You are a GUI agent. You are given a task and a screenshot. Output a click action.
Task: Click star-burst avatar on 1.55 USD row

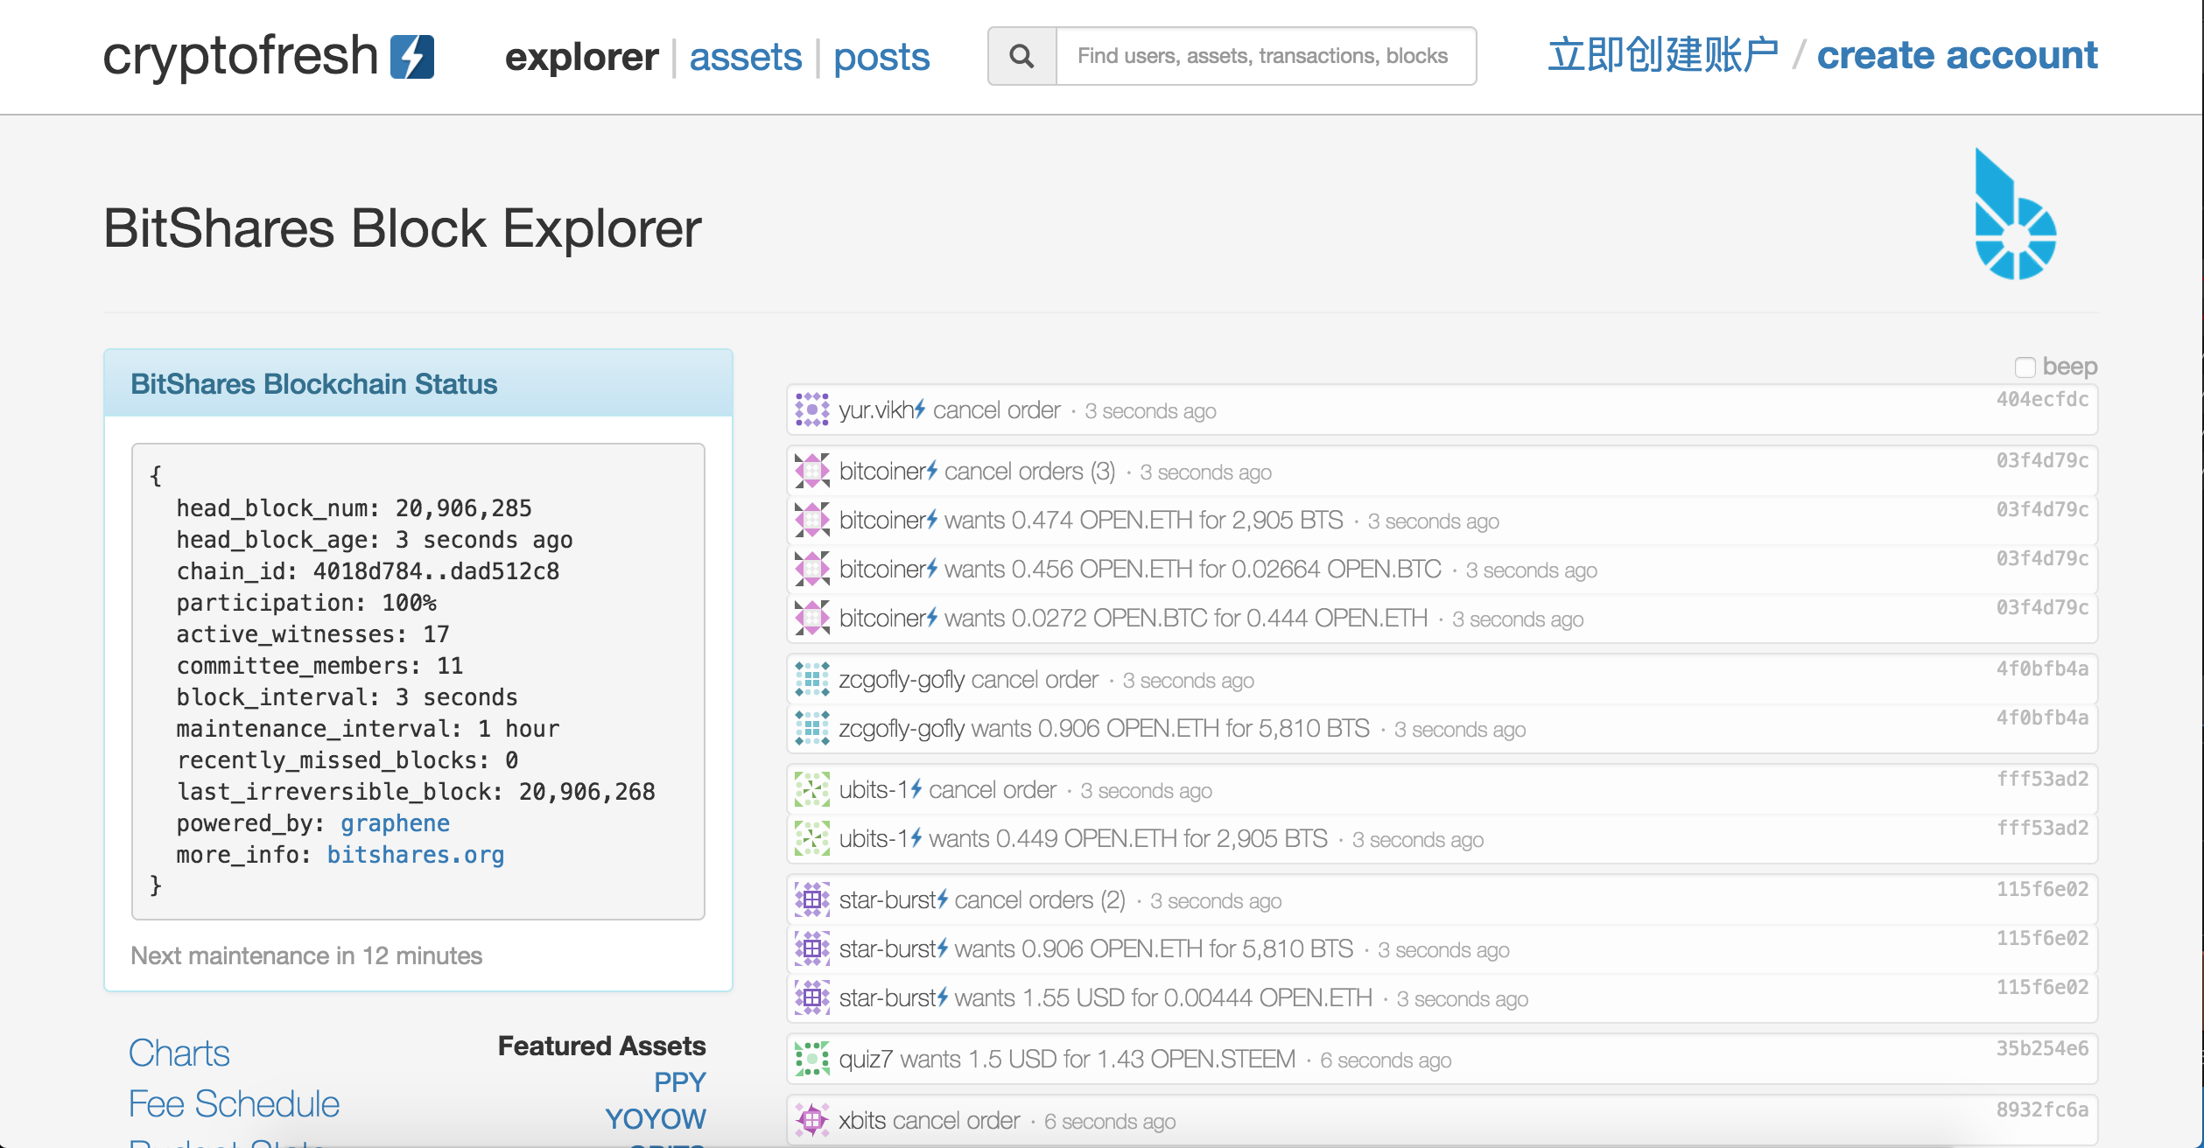pos(811,997)
